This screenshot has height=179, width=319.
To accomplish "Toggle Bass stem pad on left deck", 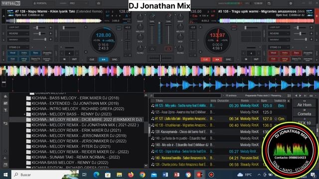I will pos(35,53).
